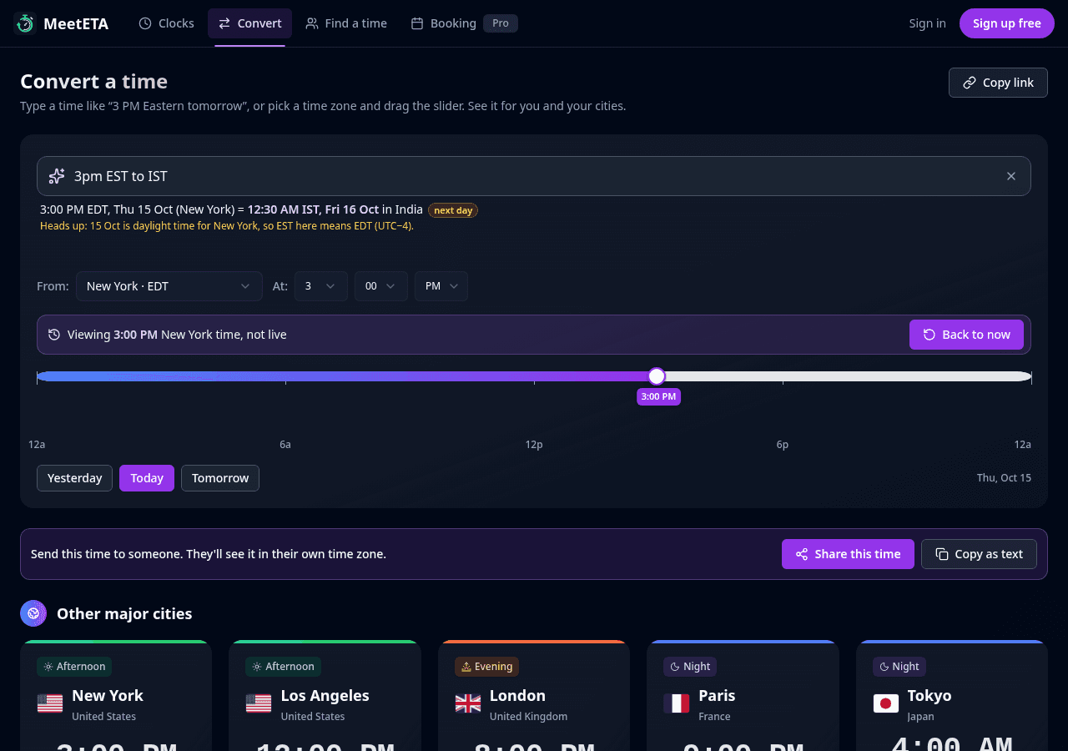The height and width of the screenshot is (751, 1068).
Task: Click the "next day" badge
Action: (453, 210)
